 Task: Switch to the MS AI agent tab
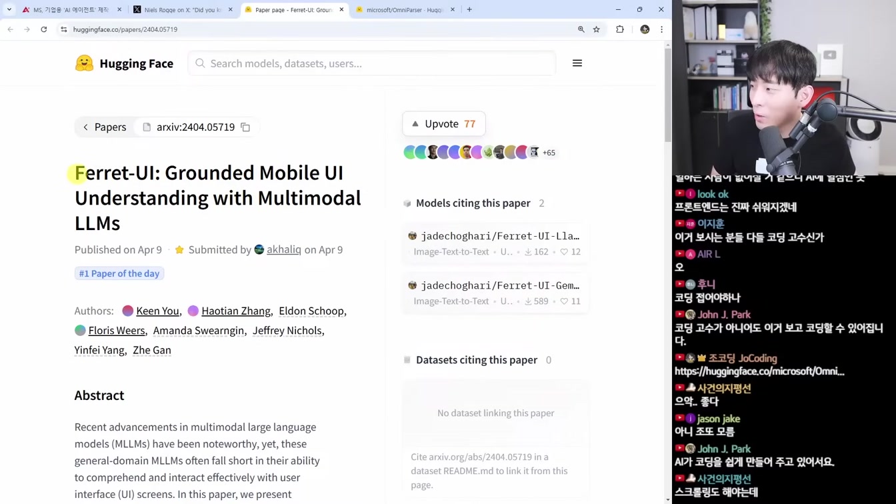pyautogui.click(x=71, y=10)
